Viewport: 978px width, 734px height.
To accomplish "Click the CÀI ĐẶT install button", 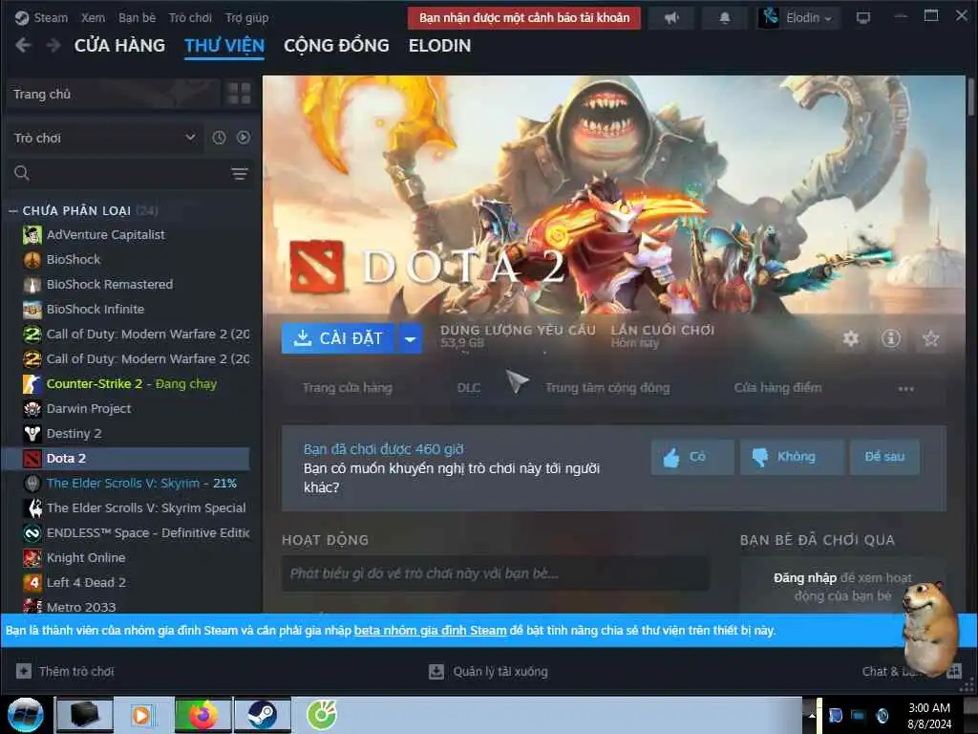I will pyautogui.click(x=338, y=338).
